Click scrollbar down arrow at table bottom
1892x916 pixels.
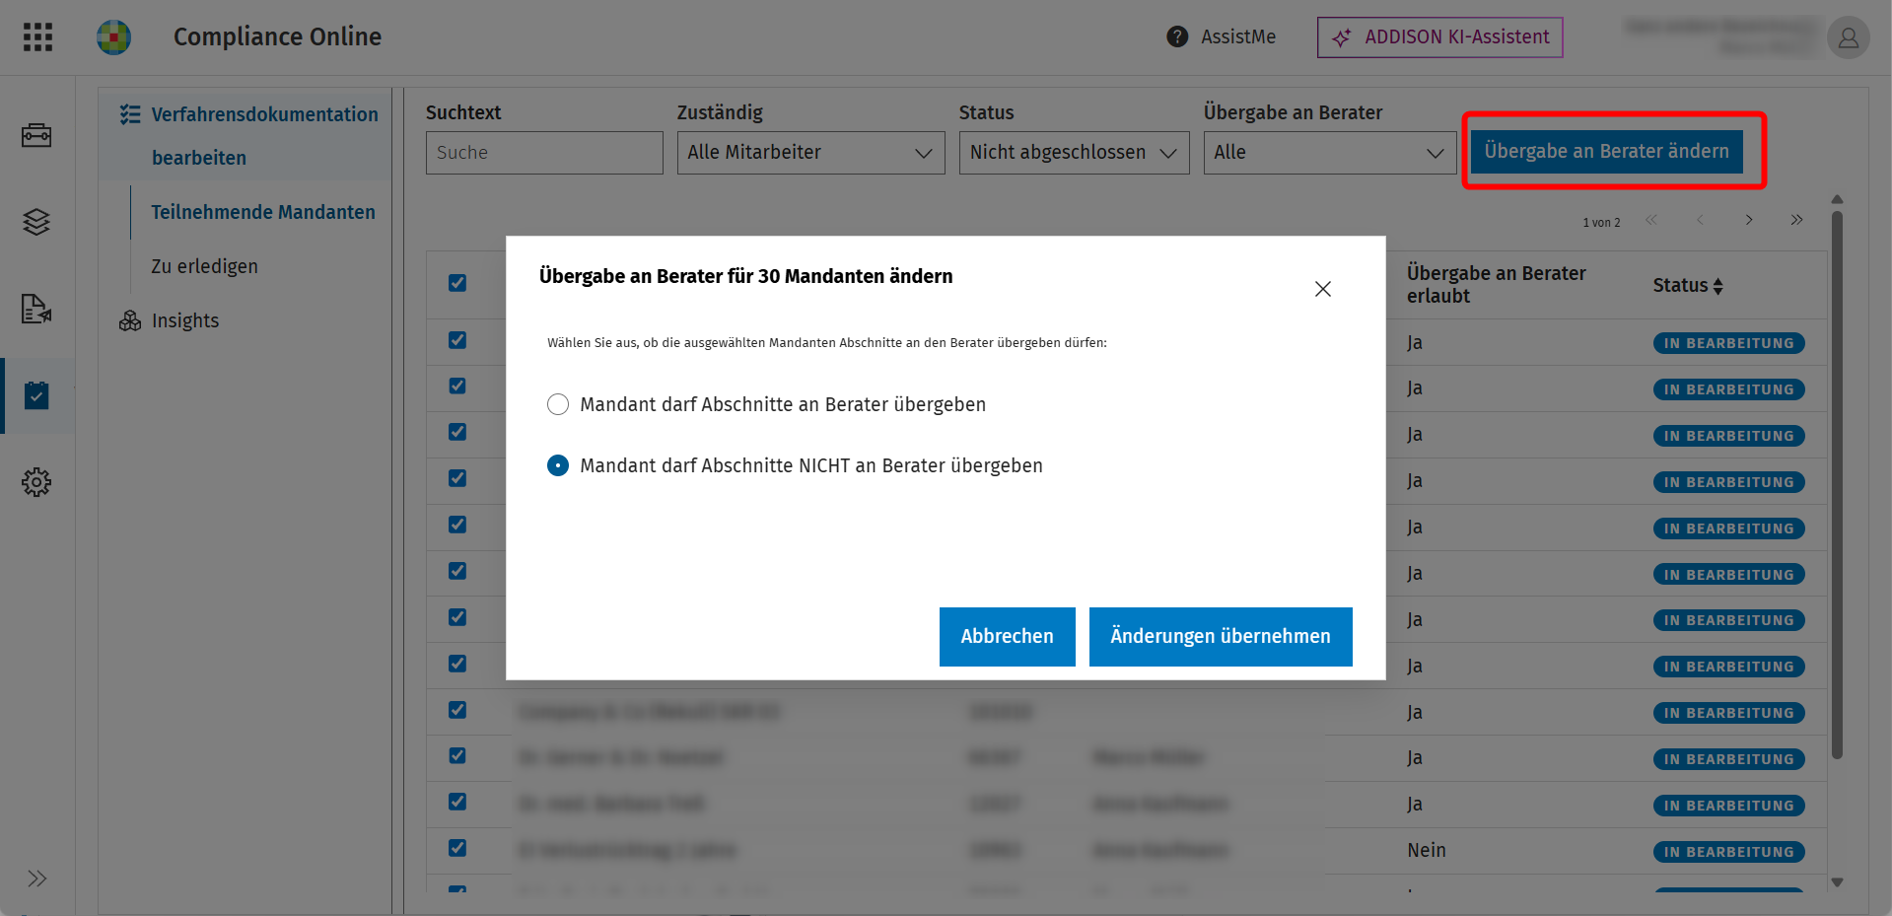click(x=1837, y=882)
